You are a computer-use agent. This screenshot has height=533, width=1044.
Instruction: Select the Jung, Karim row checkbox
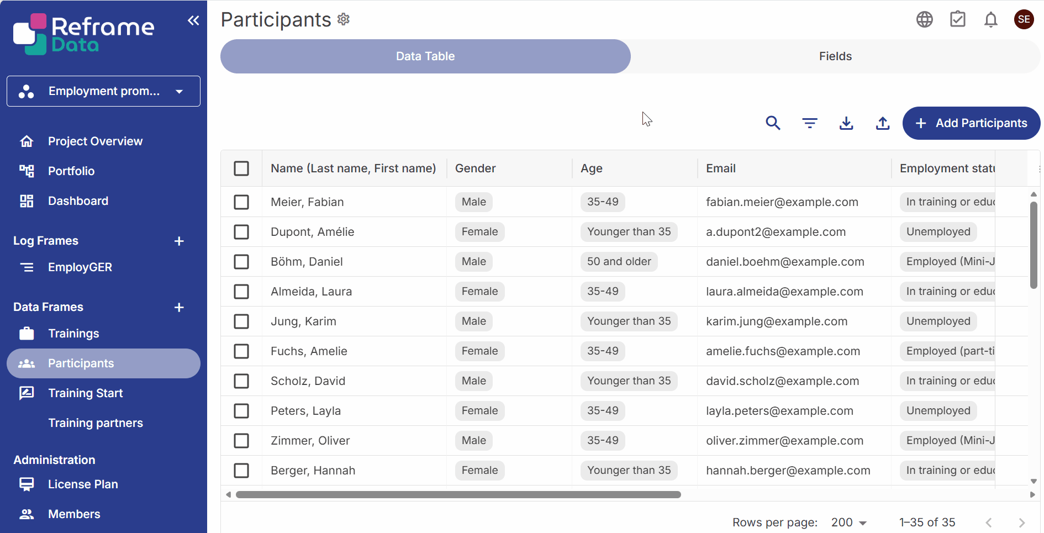(241, 321)
